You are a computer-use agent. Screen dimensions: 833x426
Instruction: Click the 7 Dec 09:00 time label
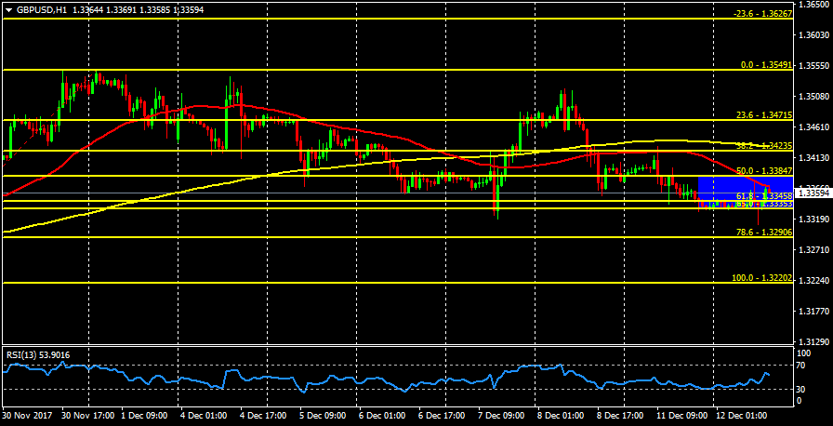pos(500,414)
